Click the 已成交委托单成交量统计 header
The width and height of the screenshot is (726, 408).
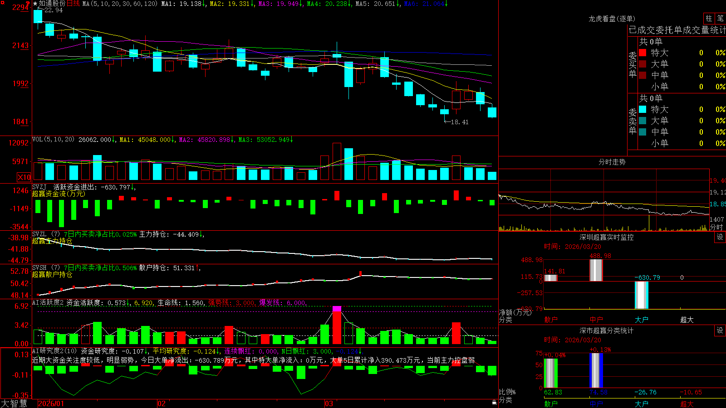point(677,30)
